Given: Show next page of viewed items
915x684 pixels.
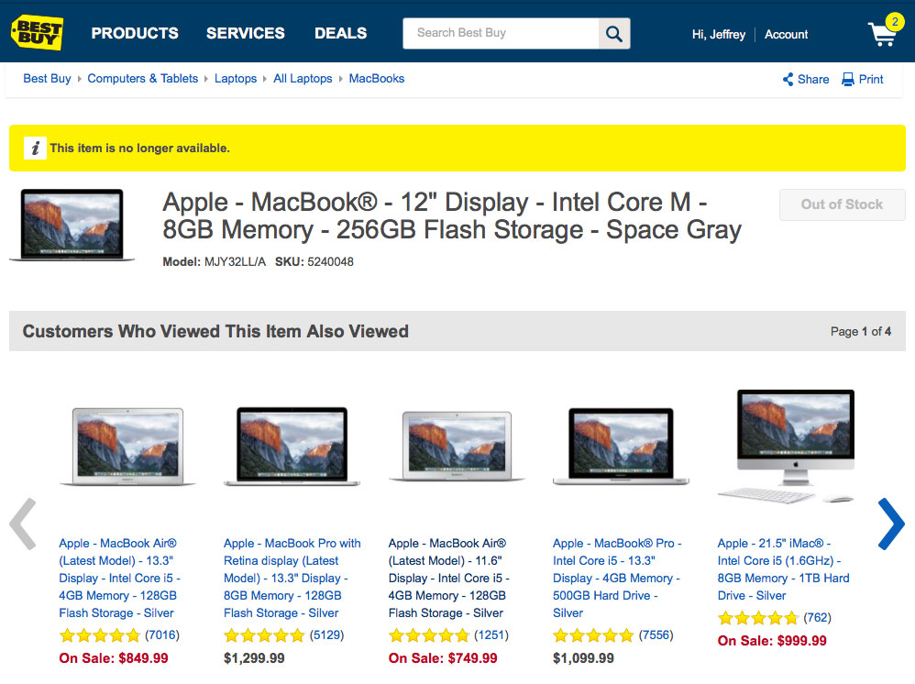Looking at the screenshot, I should [890, 524].
